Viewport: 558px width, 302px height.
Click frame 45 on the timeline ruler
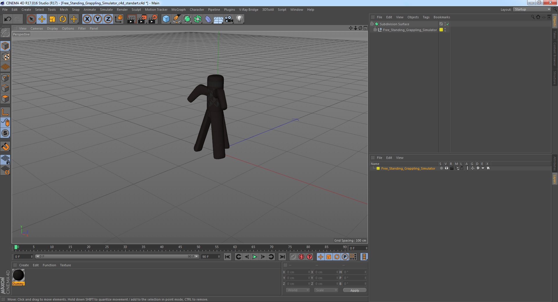180,247
